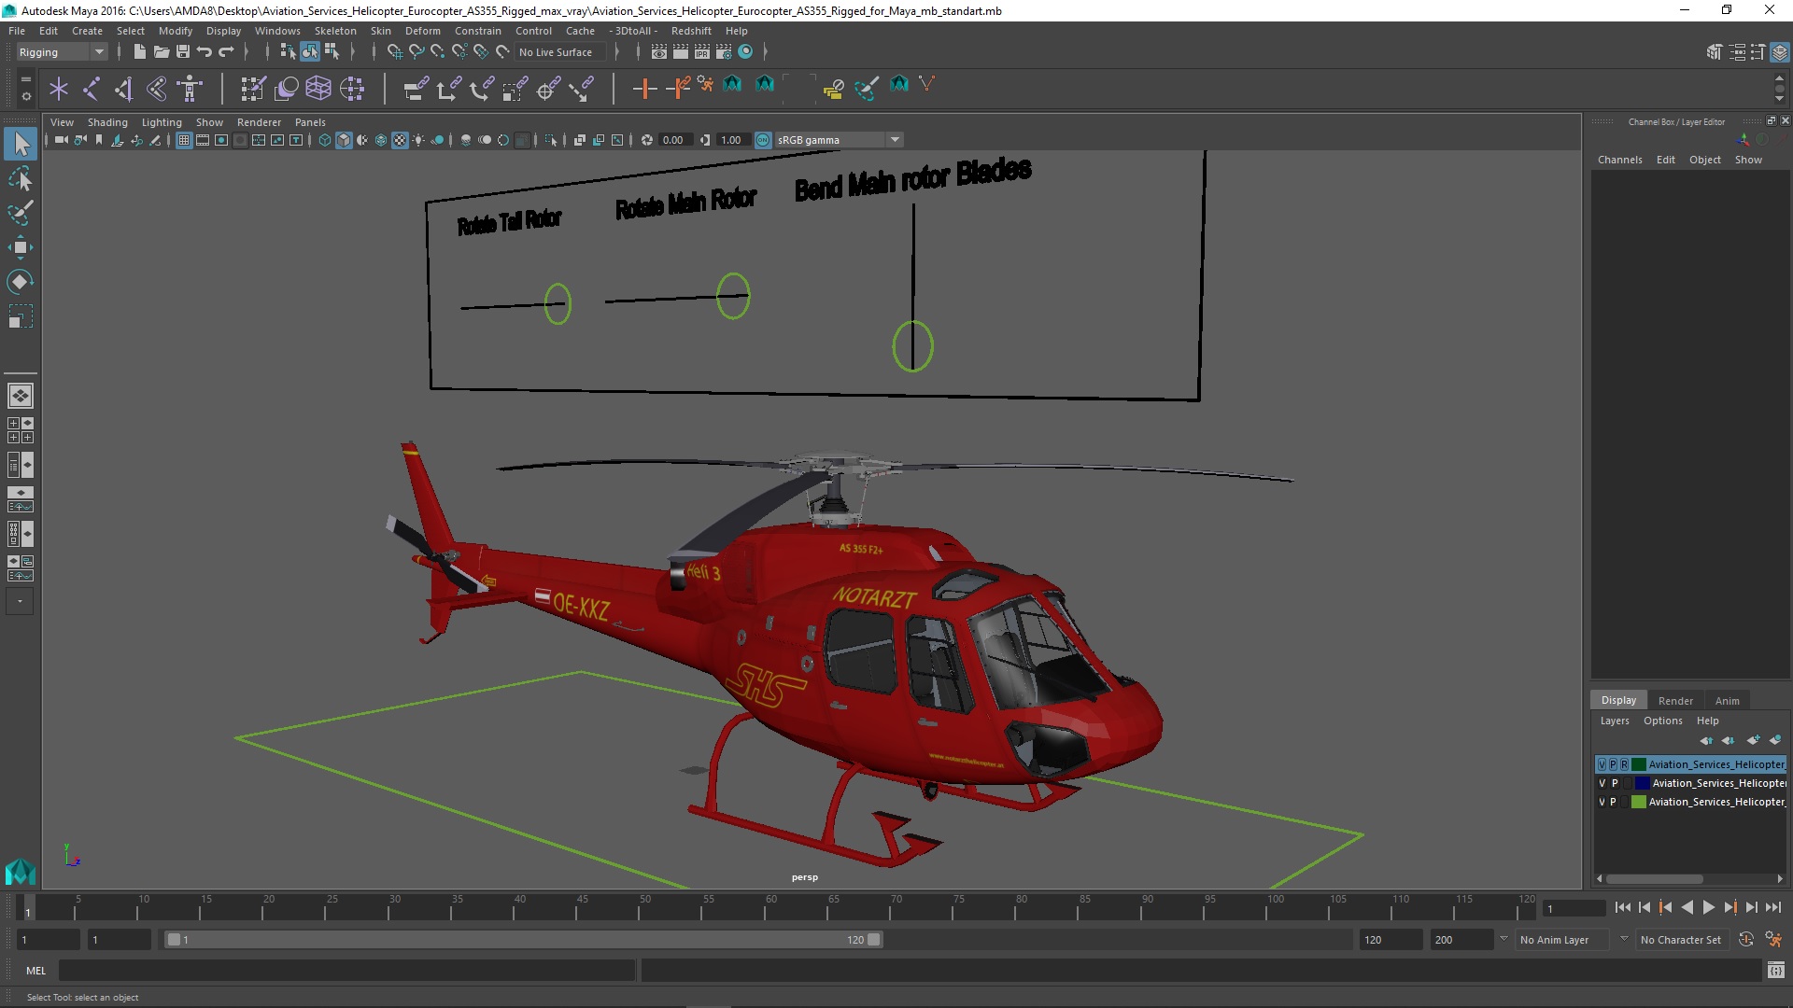Open the Channels menu in the Channel Box
This screenshot has height=1008, width=1793.
(x=1619, y=160)
